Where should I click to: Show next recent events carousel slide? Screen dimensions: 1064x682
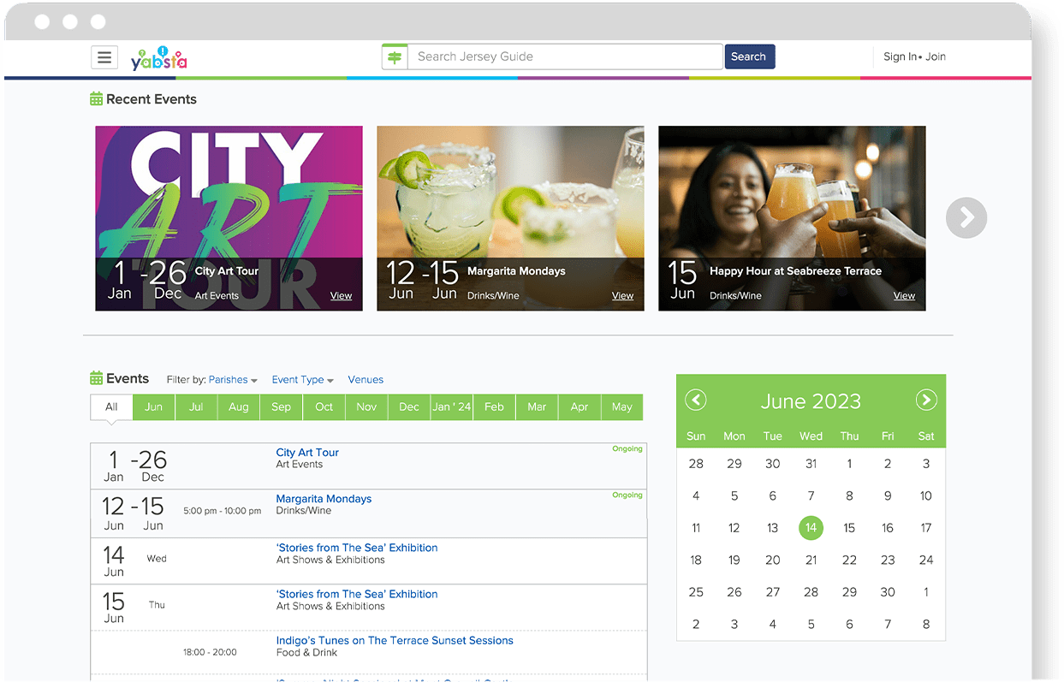pos(966,218)
